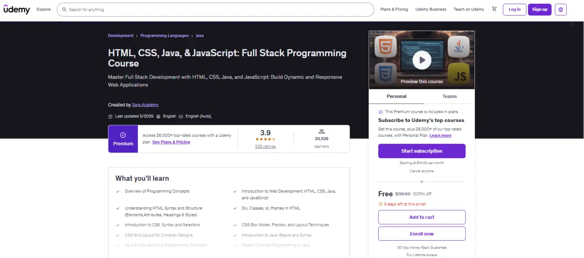The width and height of the screenshot is (584, 258).
Task: Click the Start subscription button
Action: point(422,151)
